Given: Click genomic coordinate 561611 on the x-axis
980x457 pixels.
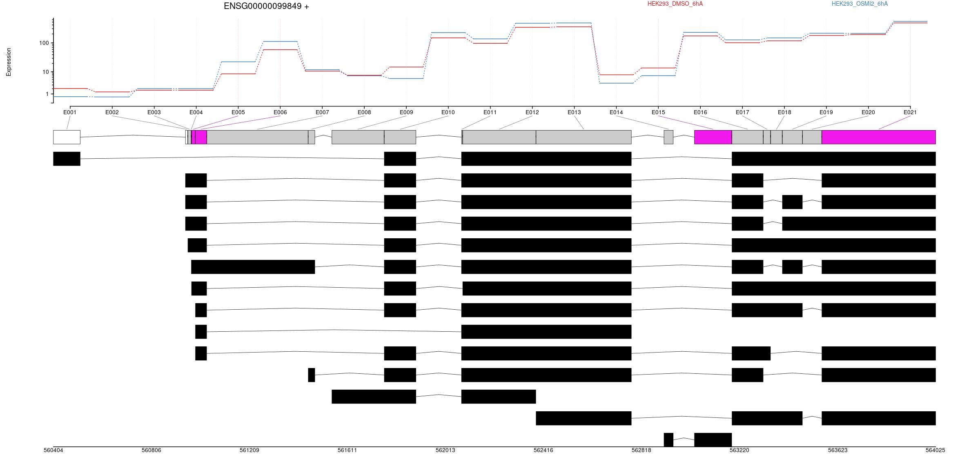Looking at the screenshot, I should [x=347, y=450].
